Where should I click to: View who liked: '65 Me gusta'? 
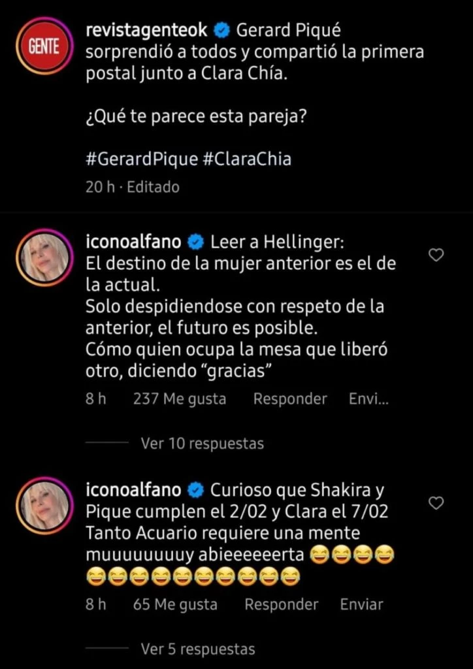tap(174, 604)
